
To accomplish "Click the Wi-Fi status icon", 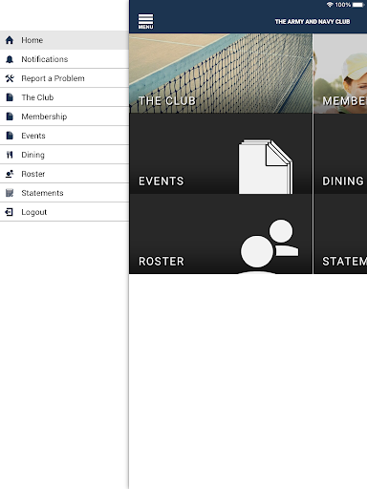I will [330, 5].
